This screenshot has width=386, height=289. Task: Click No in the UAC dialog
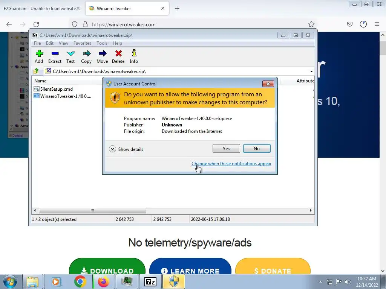(x=257, y=148)
